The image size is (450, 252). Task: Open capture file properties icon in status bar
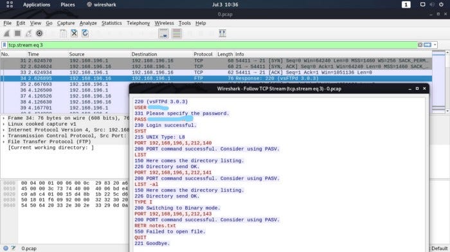click(x=14, y=248)
